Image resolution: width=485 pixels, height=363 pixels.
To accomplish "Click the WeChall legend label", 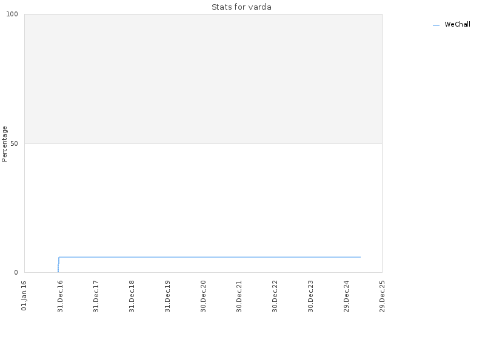I will pos(457,24).
